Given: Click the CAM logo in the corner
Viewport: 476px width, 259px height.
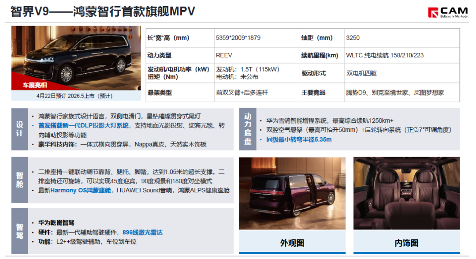Looking at the screenshot, I should tap(448, 12).
